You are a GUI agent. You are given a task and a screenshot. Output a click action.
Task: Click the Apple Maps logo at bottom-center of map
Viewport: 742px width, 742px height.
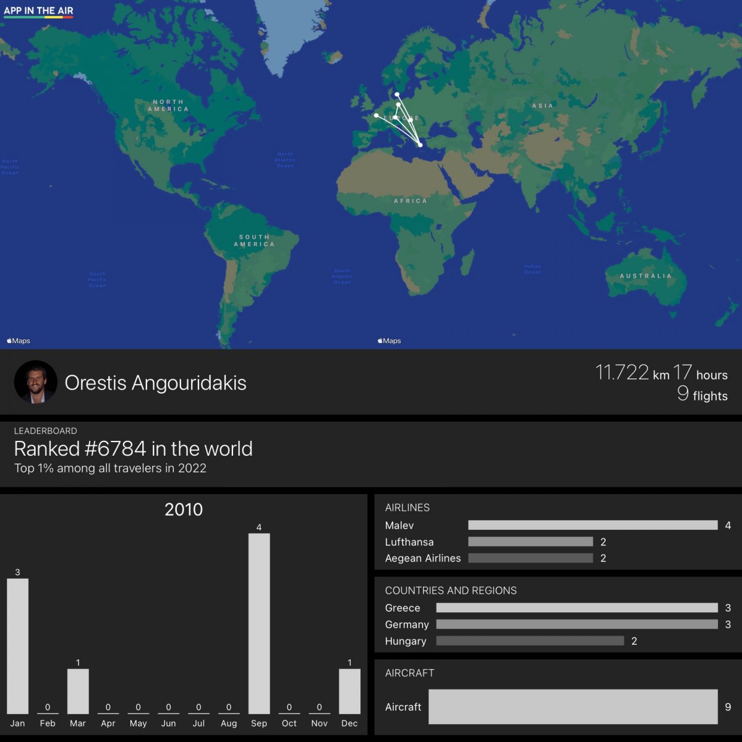390,341
